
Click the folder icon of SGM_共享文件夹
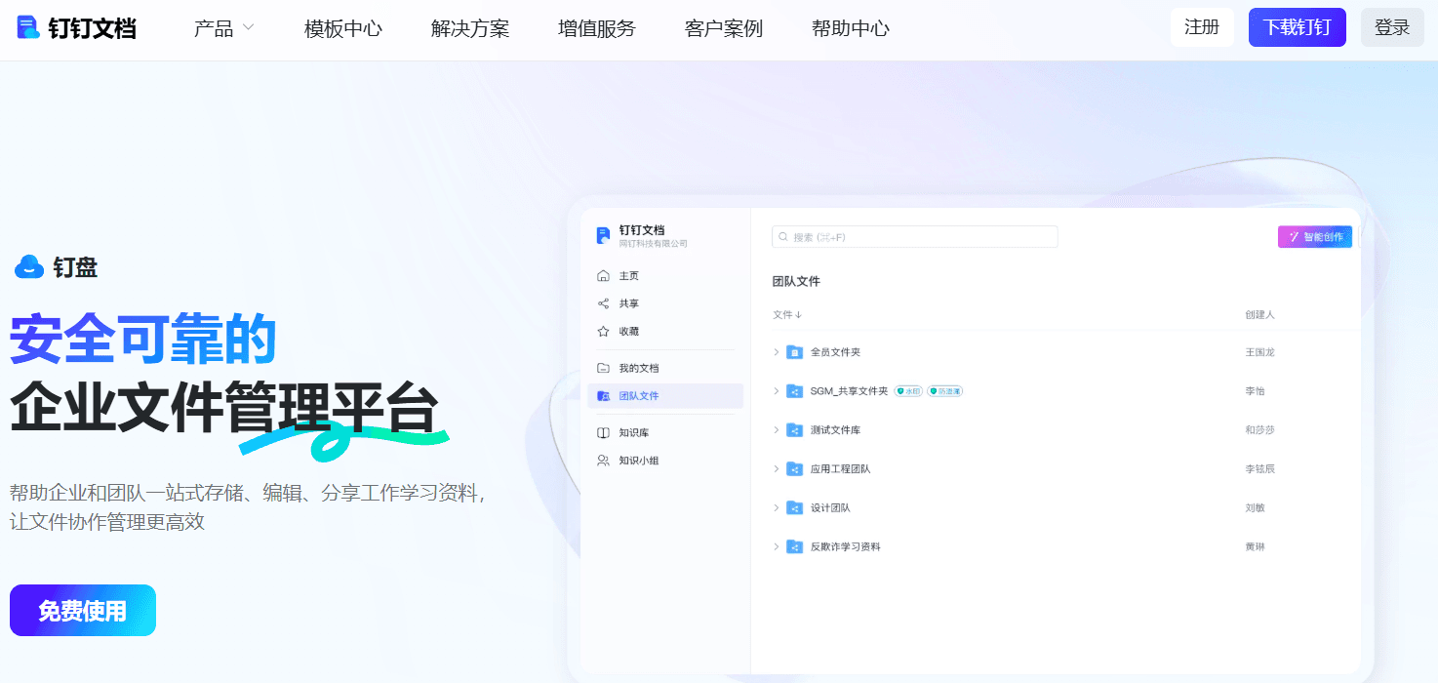click(x=794, y=391)
